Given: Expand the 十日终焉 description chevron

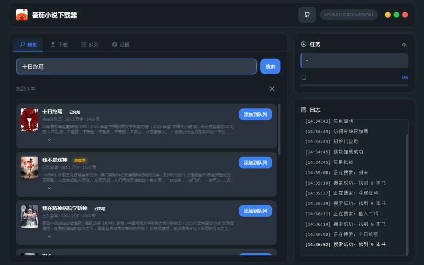Looking at the screenshot, I should (49, 140).
